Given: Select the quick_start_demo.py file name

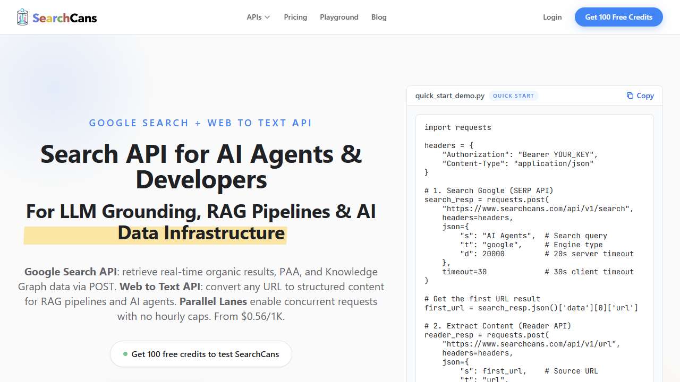Looking at the screenshot, I should coord(450,95).
